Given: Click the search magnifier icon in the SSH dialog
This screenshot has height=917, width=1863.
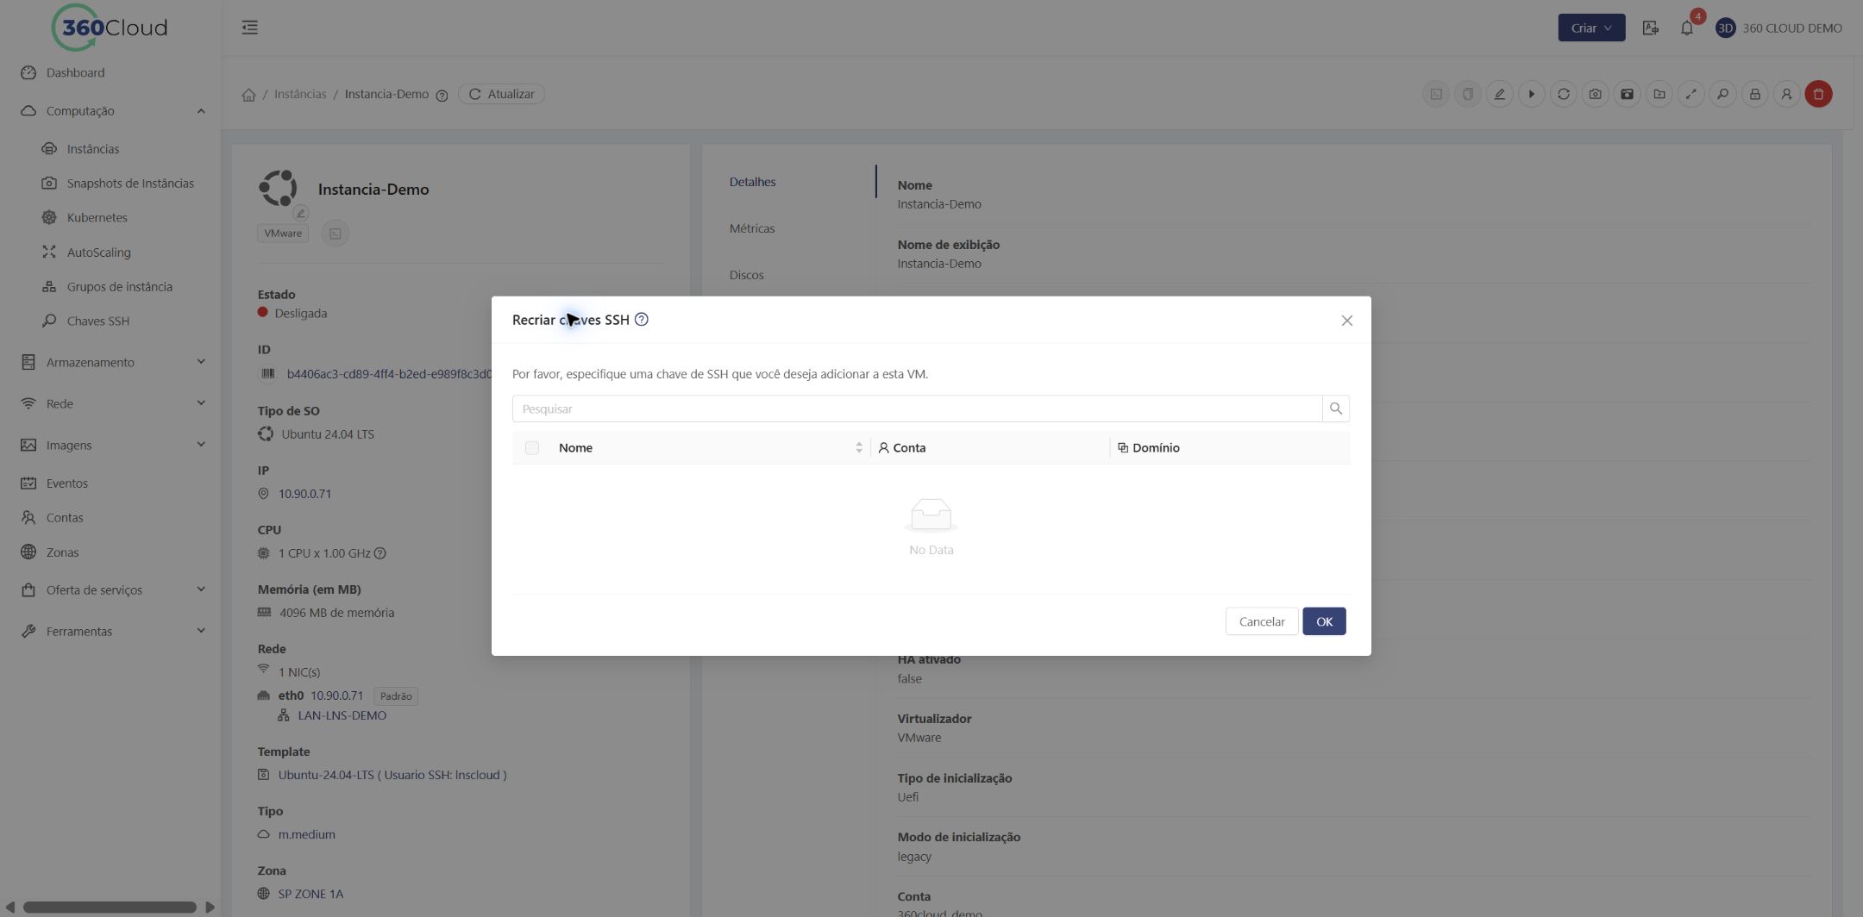Looking at the screenshot, I should (x=1335, y=409).
